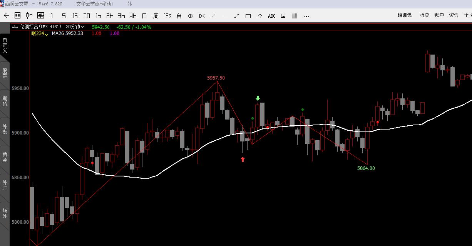Screen dimensions: 472x246
Task: Select the up arrow marker tool
Action: click(x=260, y=16)
